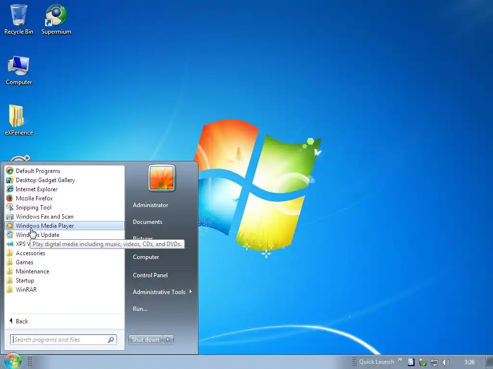This screenshot has width=493, height=369.
Task: Click the Shut down button
Action: [x=146, y=340]
